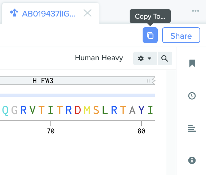The height and width of the screenshot is (175, 206).
Task: Select the red D amino acid residue
Action: click(78, 110)
